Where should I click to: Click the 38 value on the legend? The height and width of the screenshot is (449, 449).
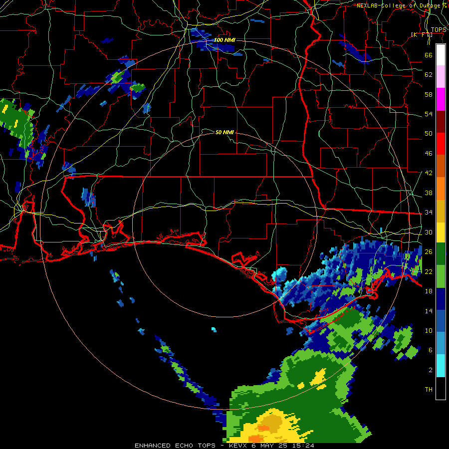point(429,193)
